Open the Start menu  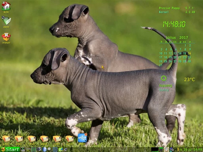(10, 149)
